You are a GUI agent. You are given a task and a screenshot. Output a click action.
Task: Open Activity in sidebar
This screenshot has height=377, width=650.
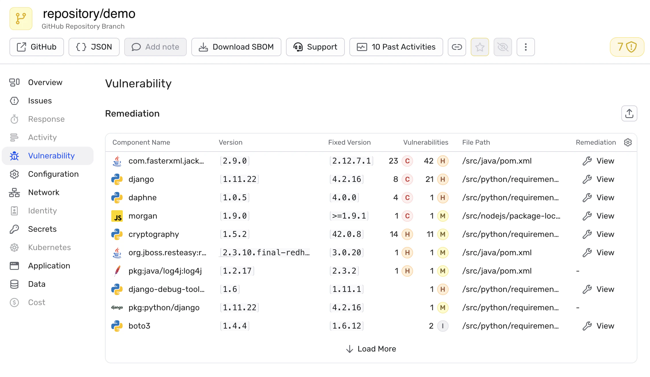(x=48, y=138)
